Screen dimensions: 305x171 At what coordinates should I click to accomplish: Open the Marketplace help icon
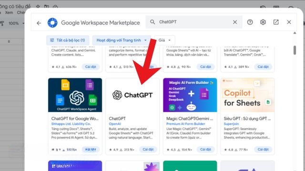(x=250, y=22)
